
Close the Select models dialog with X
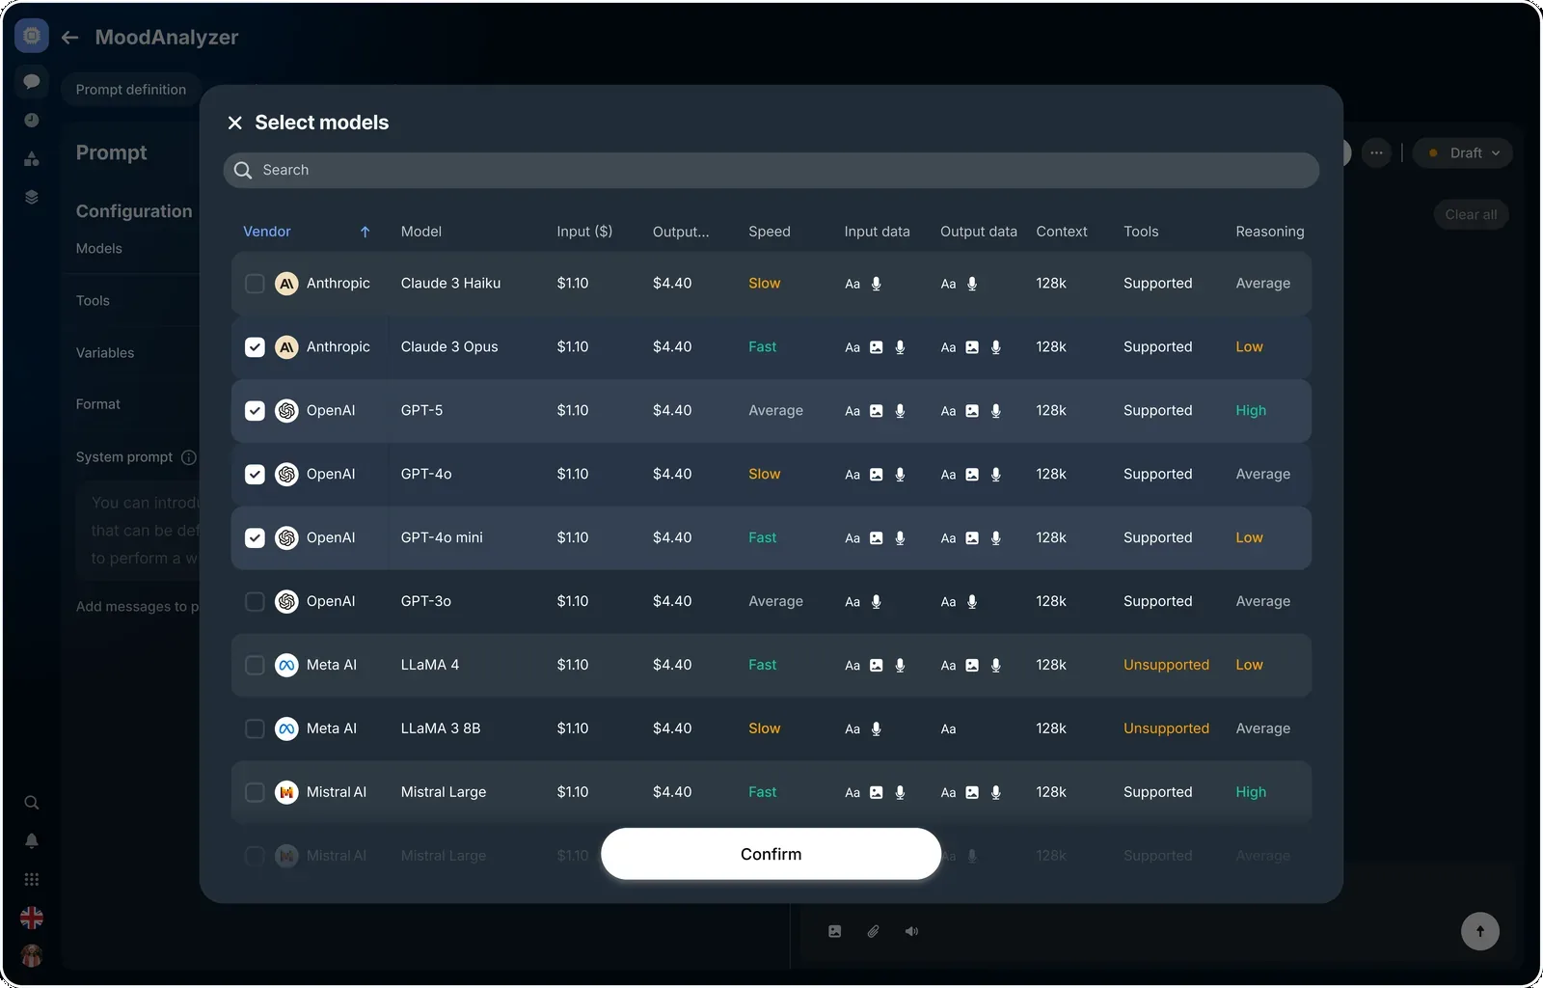point(234,123)
